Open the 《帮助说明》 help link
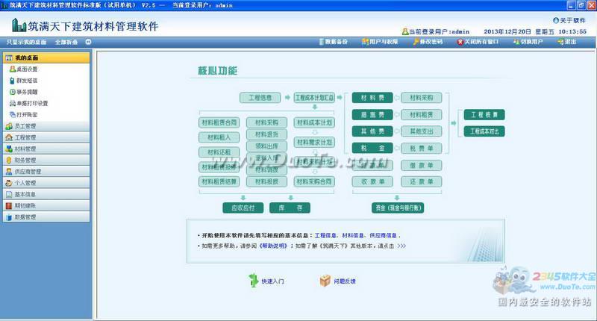The height and width of the screenshot is (321, 597). tap(273, 246)
